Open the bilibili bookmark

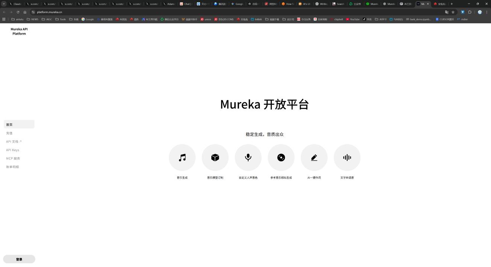256,19
